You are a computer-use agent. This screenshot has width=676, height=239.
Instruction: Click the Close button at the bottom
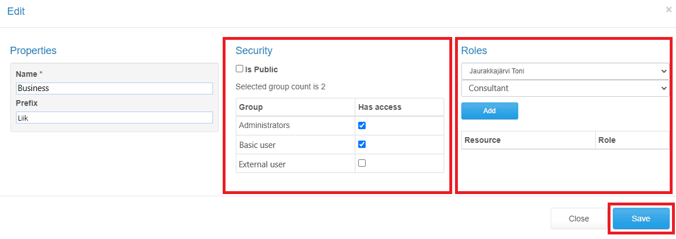[x=579, y=219]
